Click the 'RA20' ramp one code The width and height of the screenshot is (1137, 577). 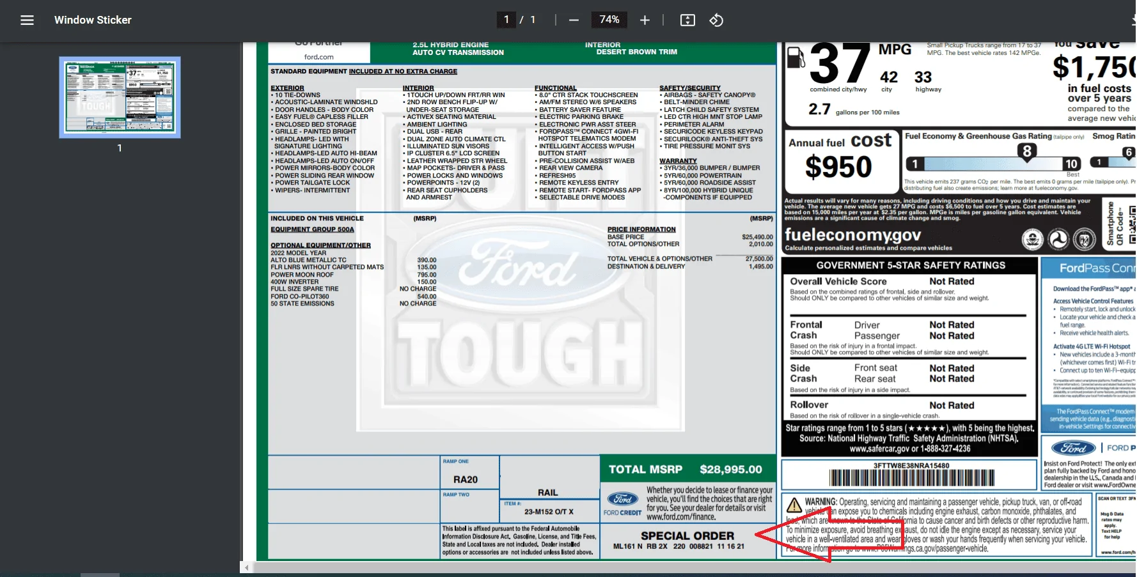[x=466, y=480]
